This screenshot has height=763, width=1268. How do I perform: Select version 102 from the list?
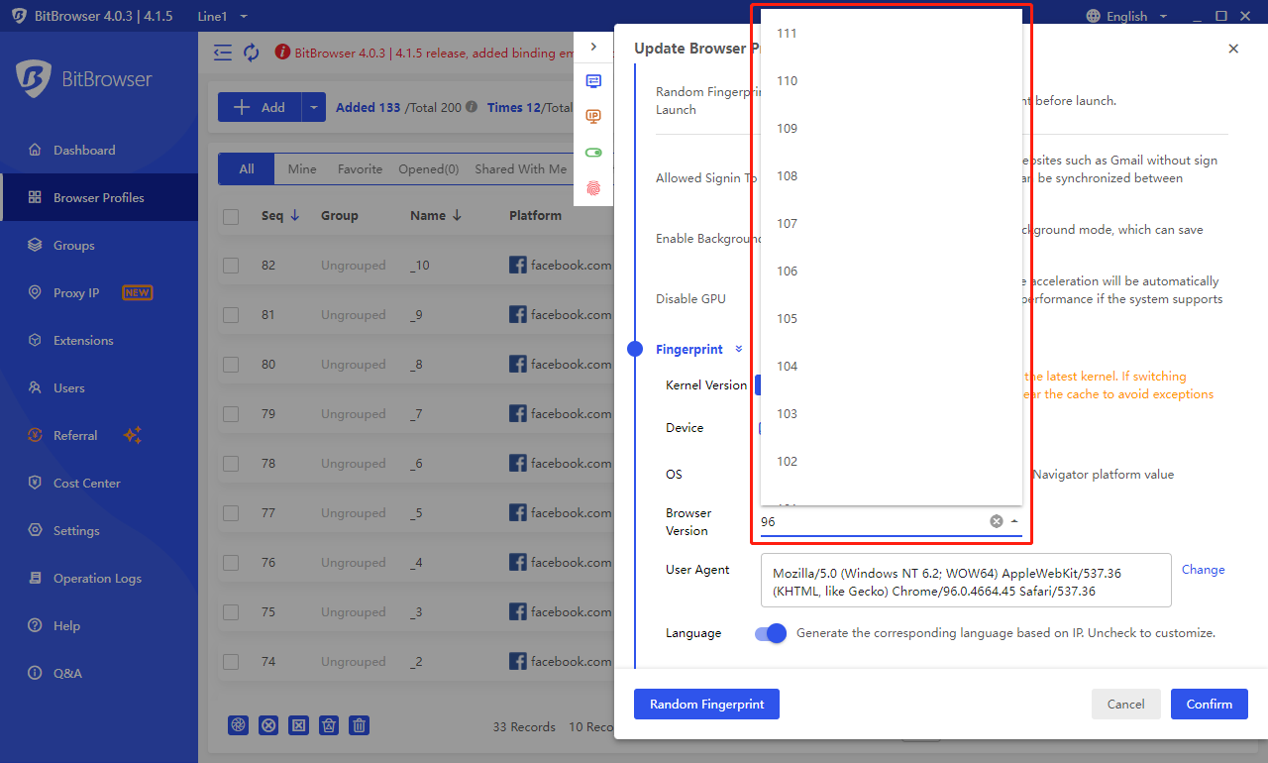[x=892, y=462]
